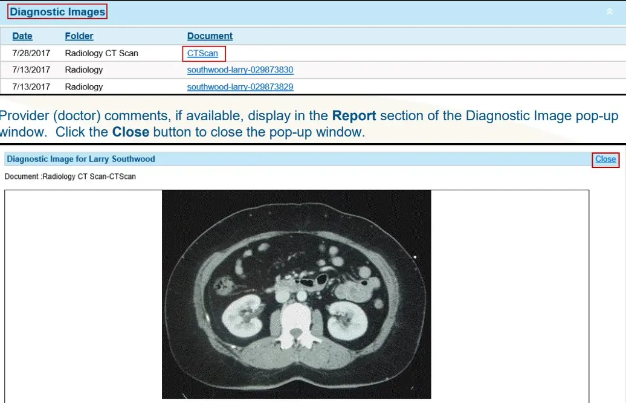The height and width of the screenshot is (403, 626).
Task: Sort by the Document column header
Action: point(210,36)
